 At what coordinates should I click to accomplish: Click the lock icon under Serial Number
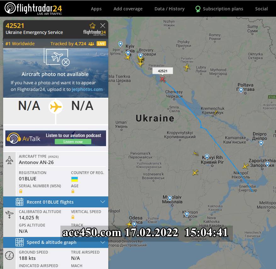click(x=21, y=191)
